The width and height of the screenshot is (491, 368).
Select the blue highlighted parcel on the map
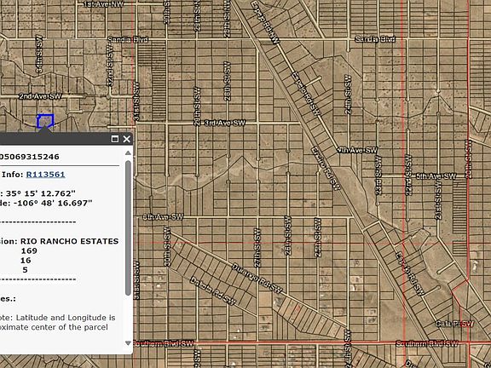coord(45,121)
